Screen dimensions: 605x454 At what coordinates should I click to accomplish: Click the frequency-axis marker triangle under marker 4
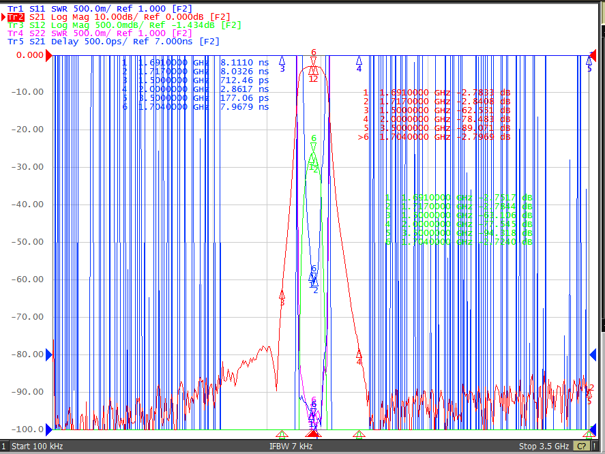click(x=359, y=435)
